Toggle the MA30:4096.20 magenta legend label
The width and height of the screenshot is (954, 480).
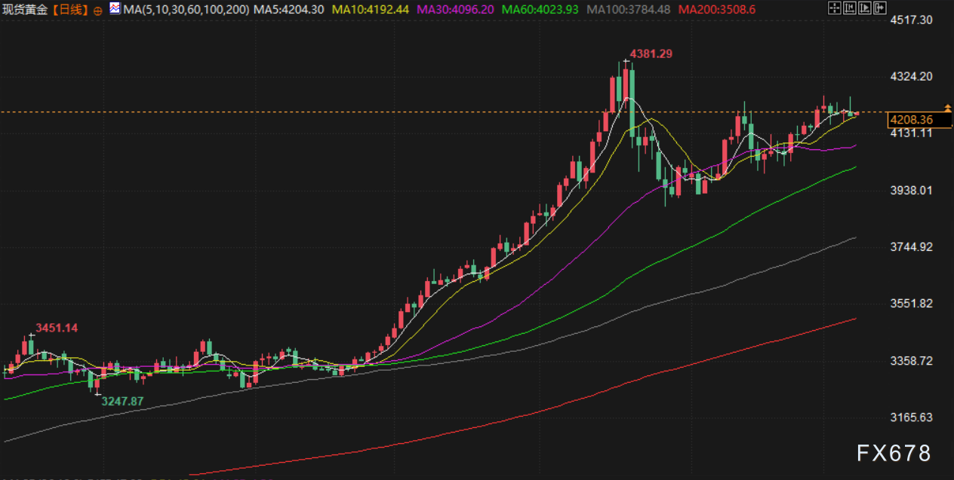pos(456,10)
